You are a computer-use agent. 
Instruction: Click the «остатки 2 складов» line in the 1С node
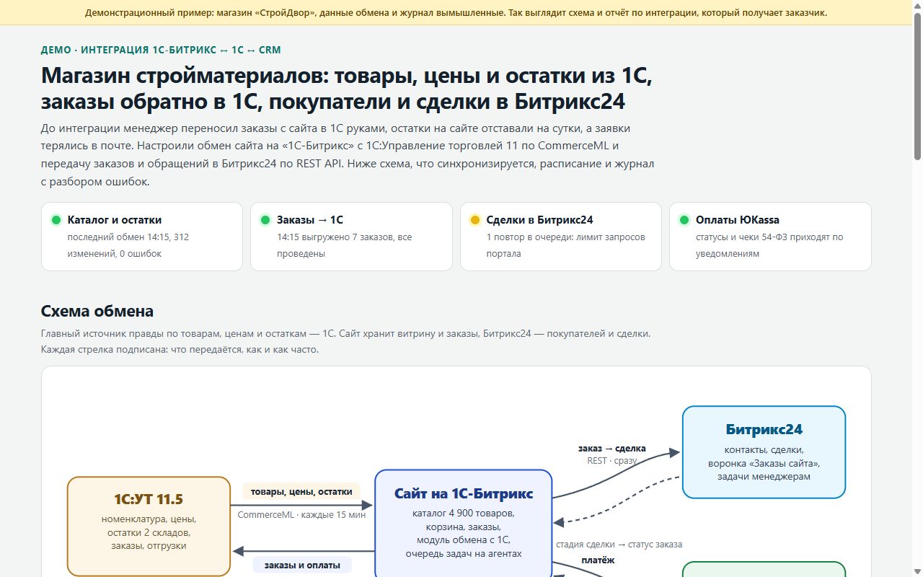[x=149, y=532]
